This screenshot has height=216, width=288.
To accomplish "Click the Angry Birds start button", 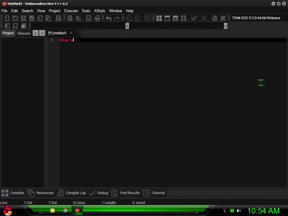I will 7,210.
